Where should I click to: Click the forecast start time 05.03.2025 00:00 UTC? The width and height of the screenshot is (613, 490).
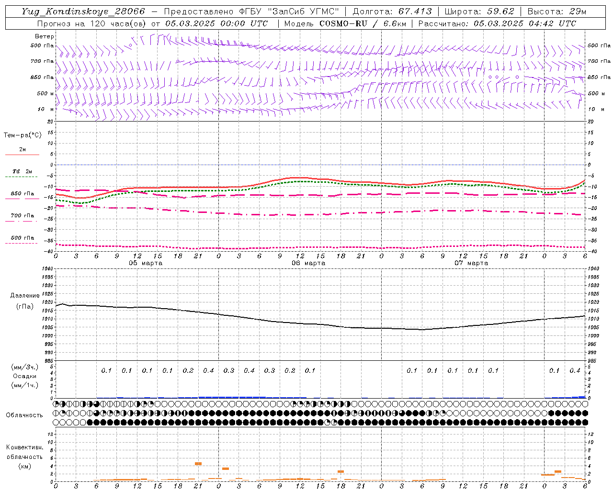click(x=216, y=23)
